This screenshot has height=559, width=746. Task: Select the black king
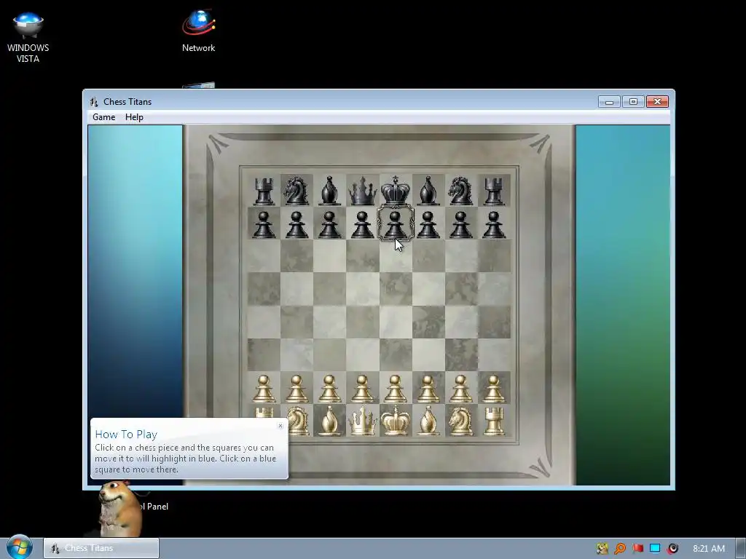click(x=396, y=190)
